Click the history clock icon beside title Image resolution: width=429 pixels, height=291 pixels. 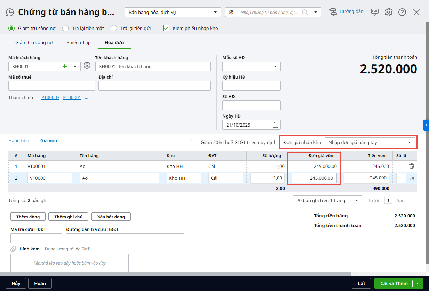point(10,13)
